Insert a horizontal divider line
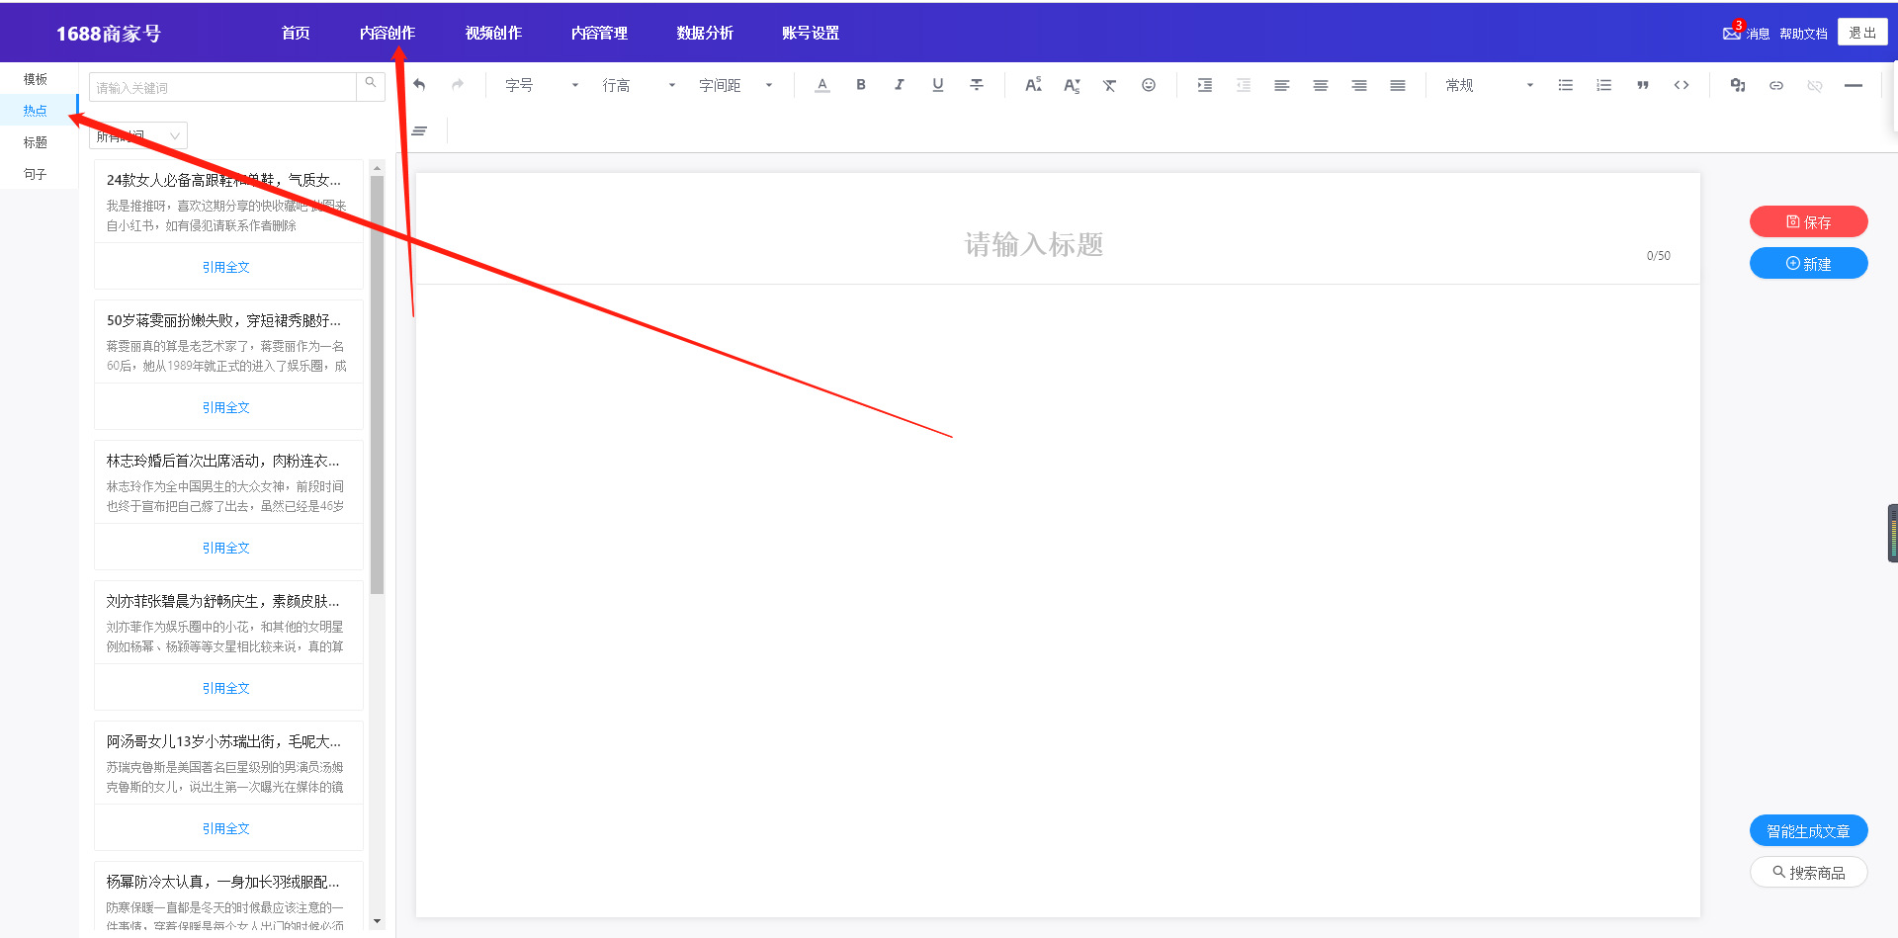1898x938 pixels. point(1853,85)
